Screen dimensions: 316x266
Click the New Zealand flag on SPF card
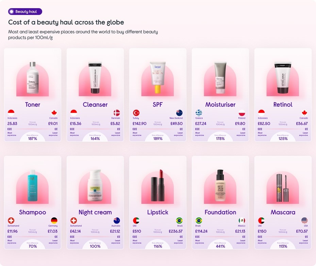point(179,112)
